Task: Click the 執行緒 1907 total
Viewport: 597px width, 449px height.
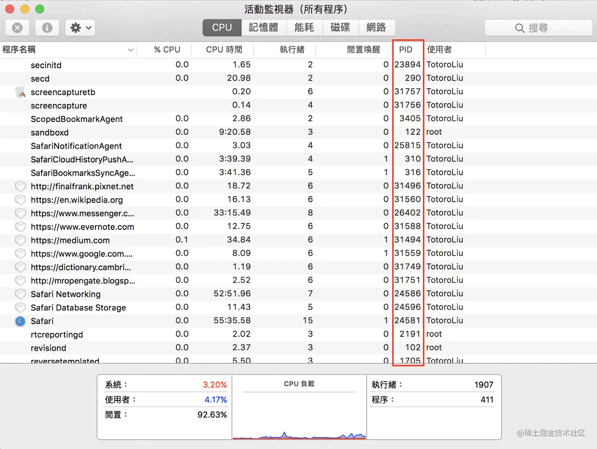Action: pyautogui.click(x=433, y=385)
